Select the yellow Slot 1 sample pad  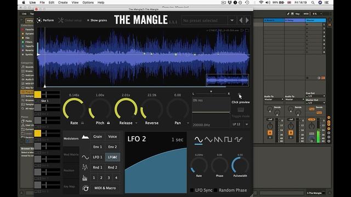[38, 95]
